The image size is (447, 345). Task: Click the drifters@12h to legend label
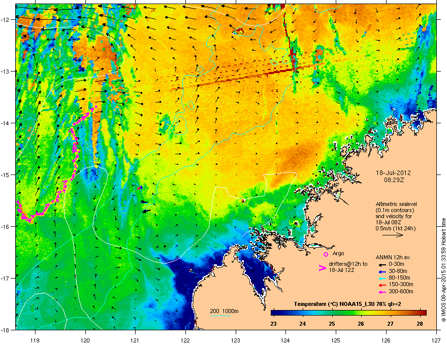pyautogui.click(x=348, y=264)
